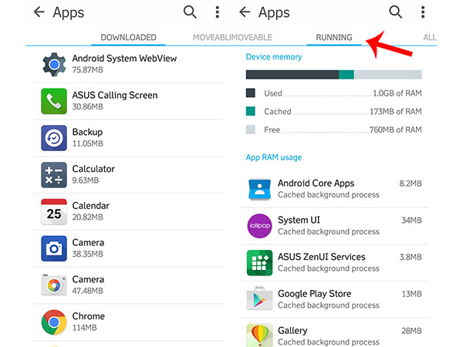Viewport: 463px width, 347px height.
Task: Tap the Android Core Apps icon
Action: 259,190
